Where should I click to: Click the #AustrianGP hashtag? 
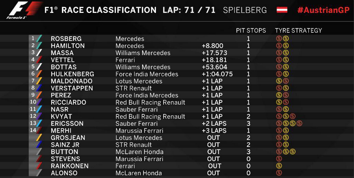coord(323,10)
